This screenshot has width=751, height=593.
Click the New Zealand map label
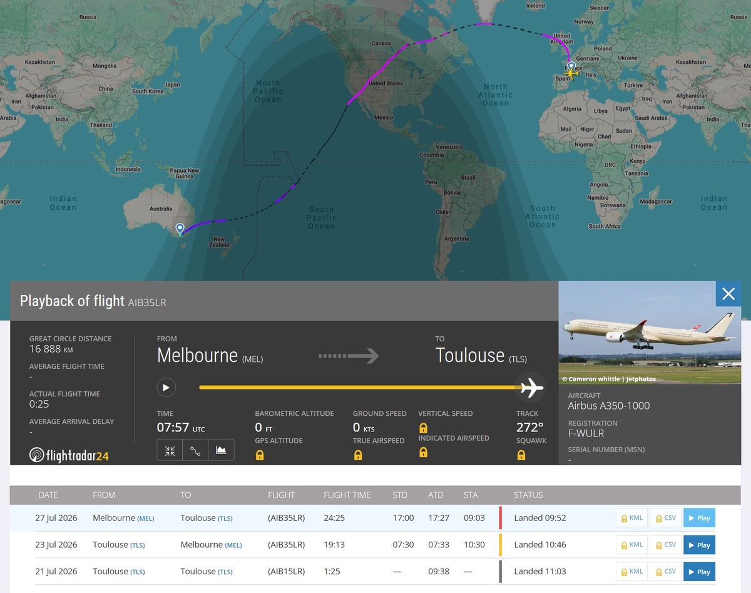219,242
